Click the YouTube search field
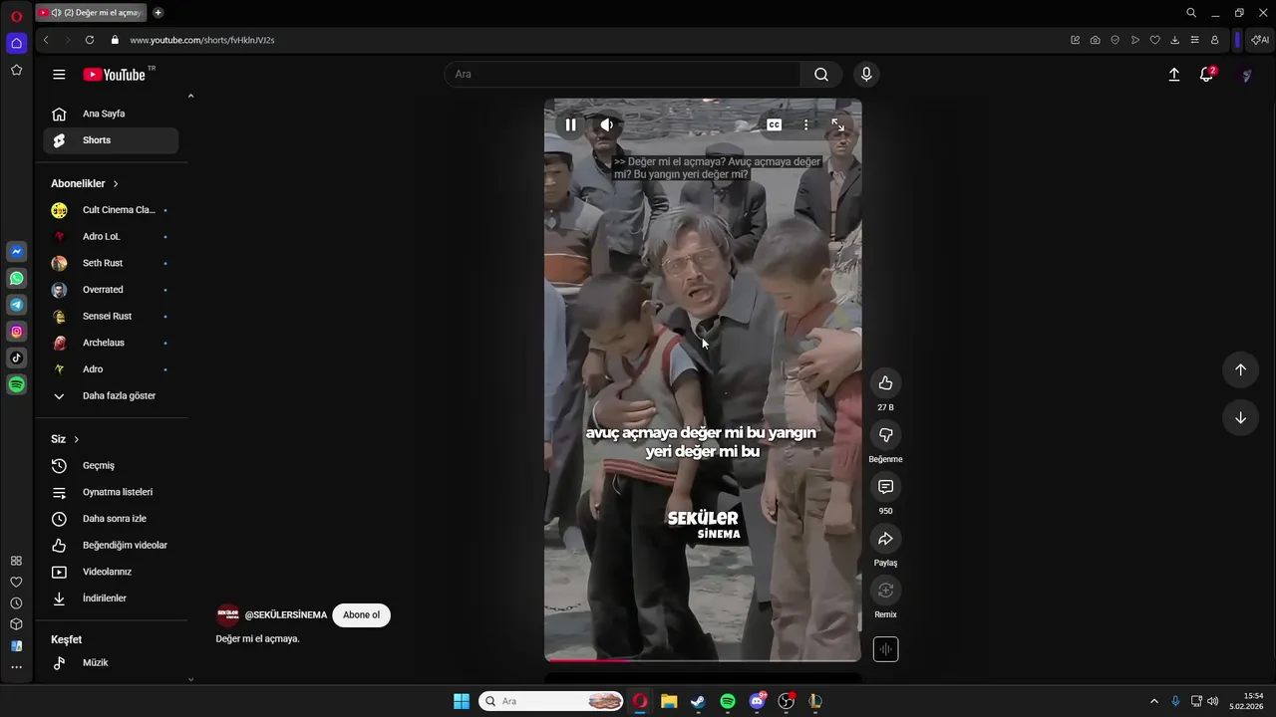 pyautogui.click(x=622, y=75)
